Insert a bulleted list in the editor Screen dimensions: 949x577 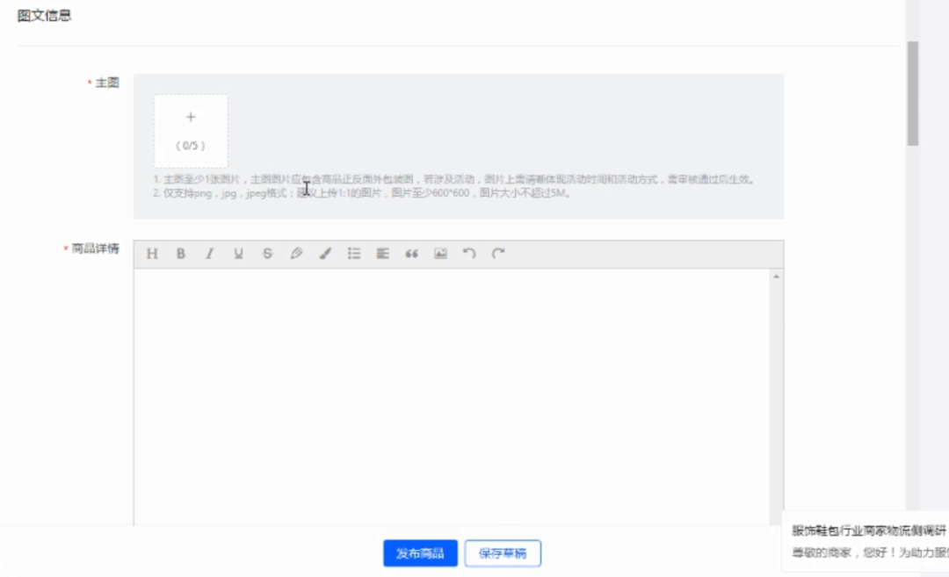coord(353,254)
